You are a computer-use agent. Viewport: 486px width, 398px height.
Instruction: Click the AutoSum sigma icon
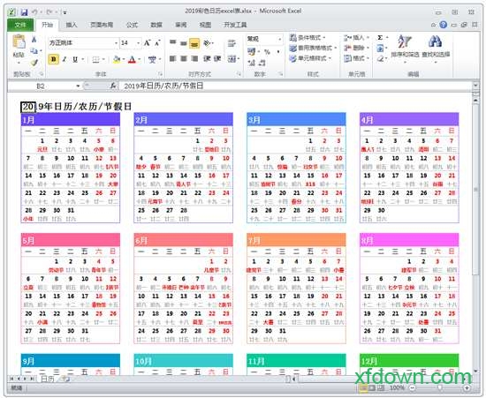[380, 38]
